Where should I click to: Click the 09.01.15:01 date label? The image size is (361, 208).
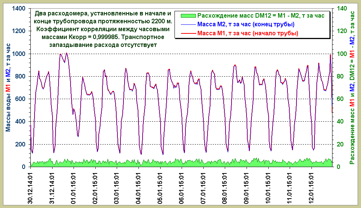(x=247, y=187)
